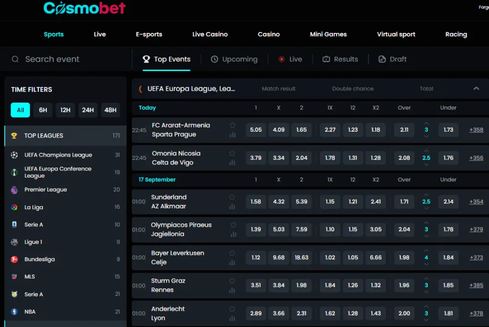Increase total line for Bayer Leverkusen match

point(426,251)
